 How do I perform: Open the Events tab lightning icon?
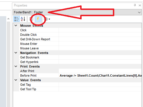coord(38,19)
